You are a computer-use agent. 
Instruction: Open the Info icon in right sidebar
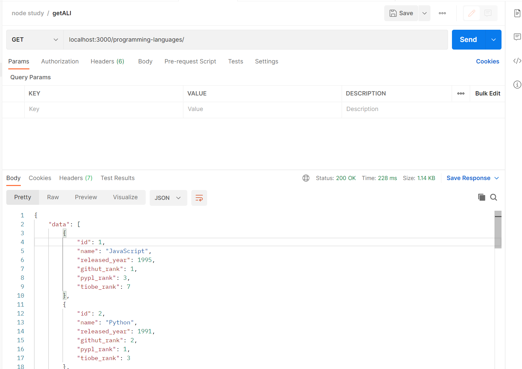tap(517, 85)
